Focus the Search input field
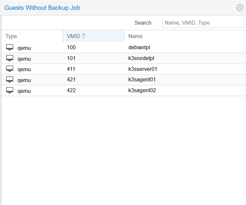 pos(203,23)
